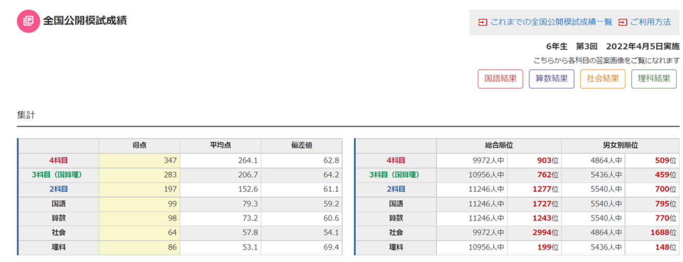683x262 pixels.
Task: Click the 総合順位 column header
Action: click(499, 145)
